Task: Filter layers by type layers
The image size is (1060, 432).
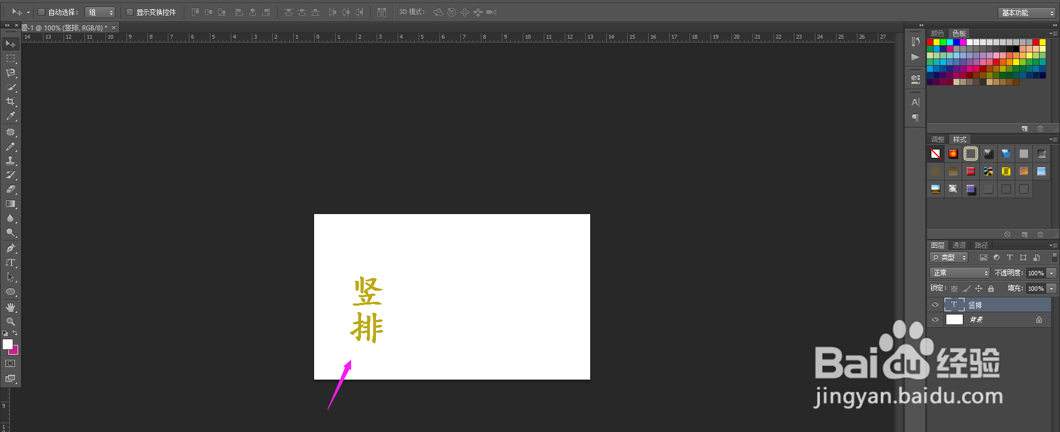Action: tap(1010, 257)
